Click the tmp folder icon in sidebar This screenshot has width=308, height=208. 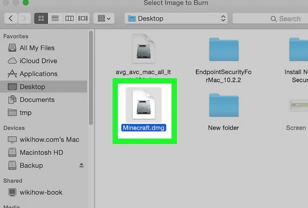(12, 112)
